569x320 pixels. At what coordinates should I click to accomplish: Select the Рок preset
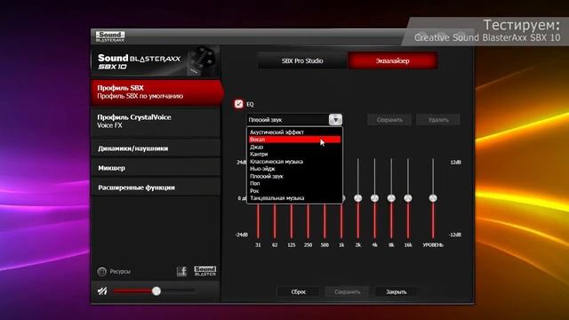click(294, 191)
